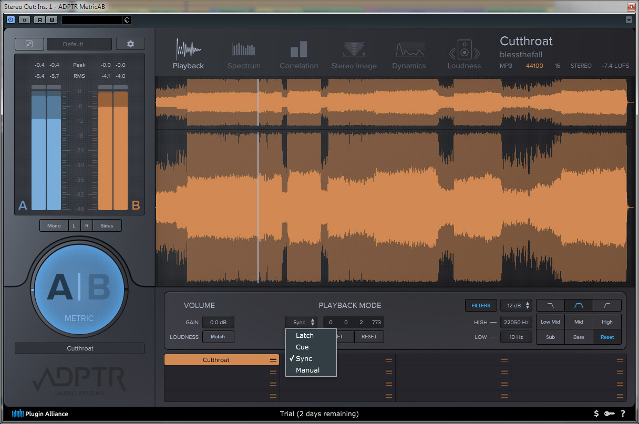This screenshot has height=424, width=639.
Task: Open the Dynamics view
Action: (x=409, y=55)
